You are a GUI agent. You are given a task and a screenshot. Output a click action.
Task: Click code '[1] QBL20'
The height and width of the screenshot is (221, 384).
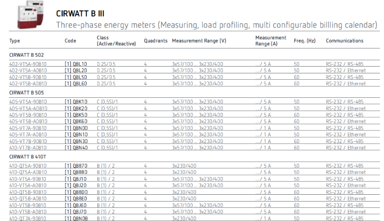[x=76, y=71]
